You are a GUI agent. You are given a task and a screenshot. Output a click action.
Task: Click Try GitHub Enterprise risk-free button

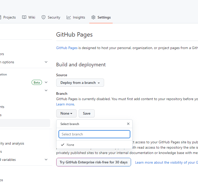94,162
